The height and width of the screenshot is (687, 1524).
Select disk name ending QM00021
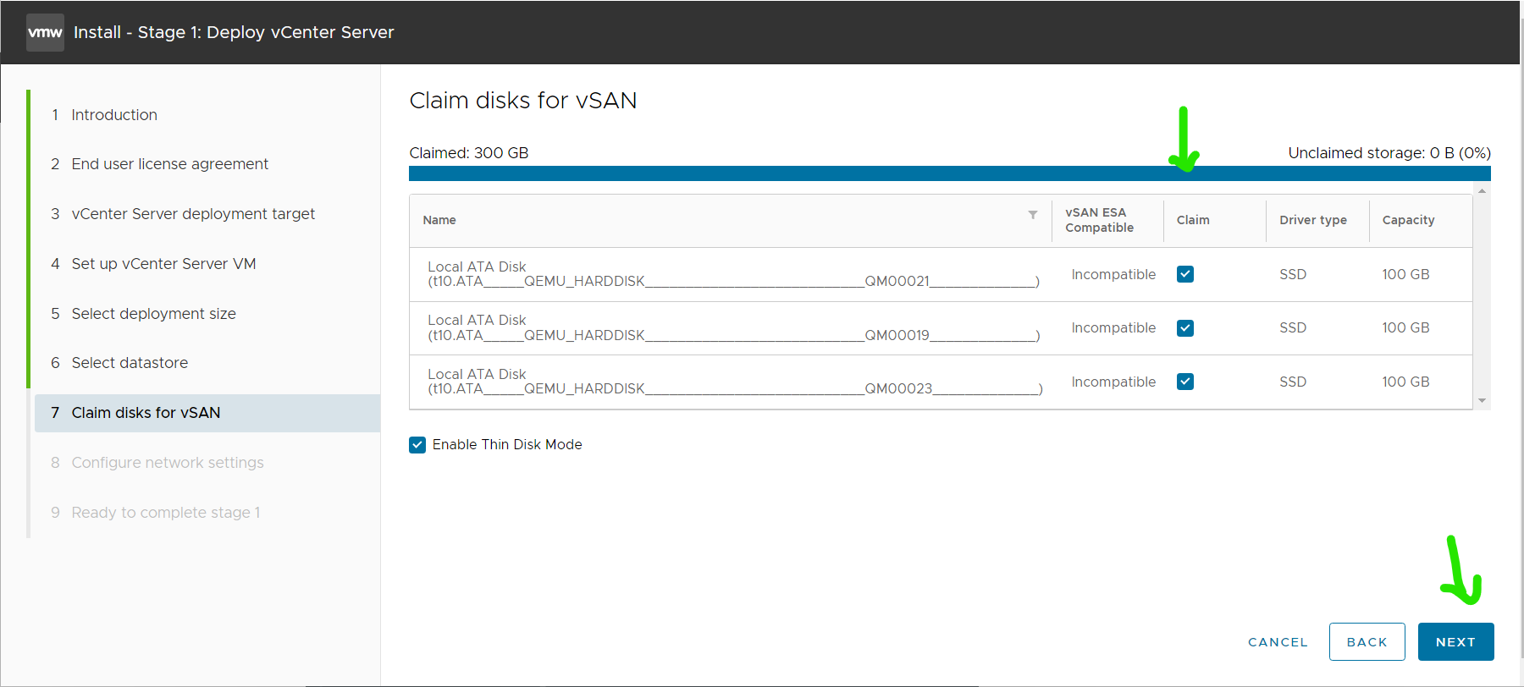[x=733, y=274]
